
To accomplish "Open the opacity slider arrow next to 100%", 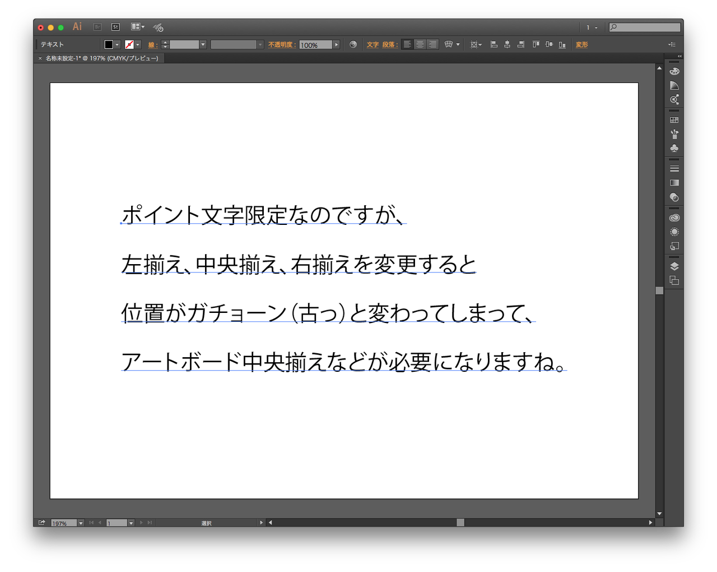I will tap(336, 44).
